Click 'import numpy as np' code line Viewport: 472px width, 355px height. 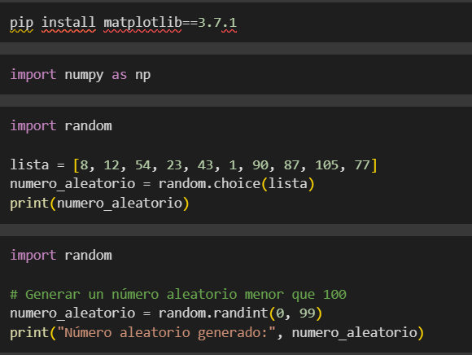(81, 75)
